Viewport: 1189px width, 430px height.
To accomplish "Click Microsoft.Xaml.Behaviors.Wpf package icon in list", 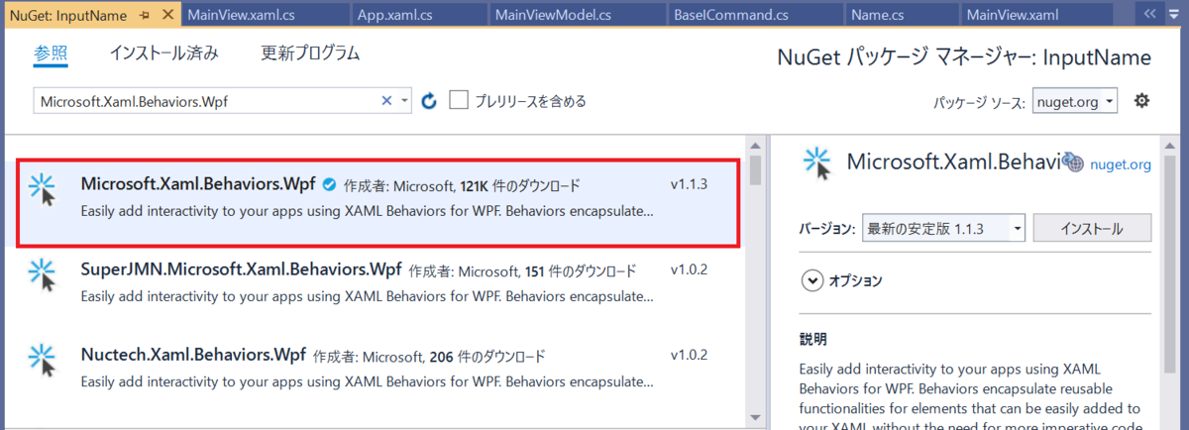I will click(x=43, y=189).
